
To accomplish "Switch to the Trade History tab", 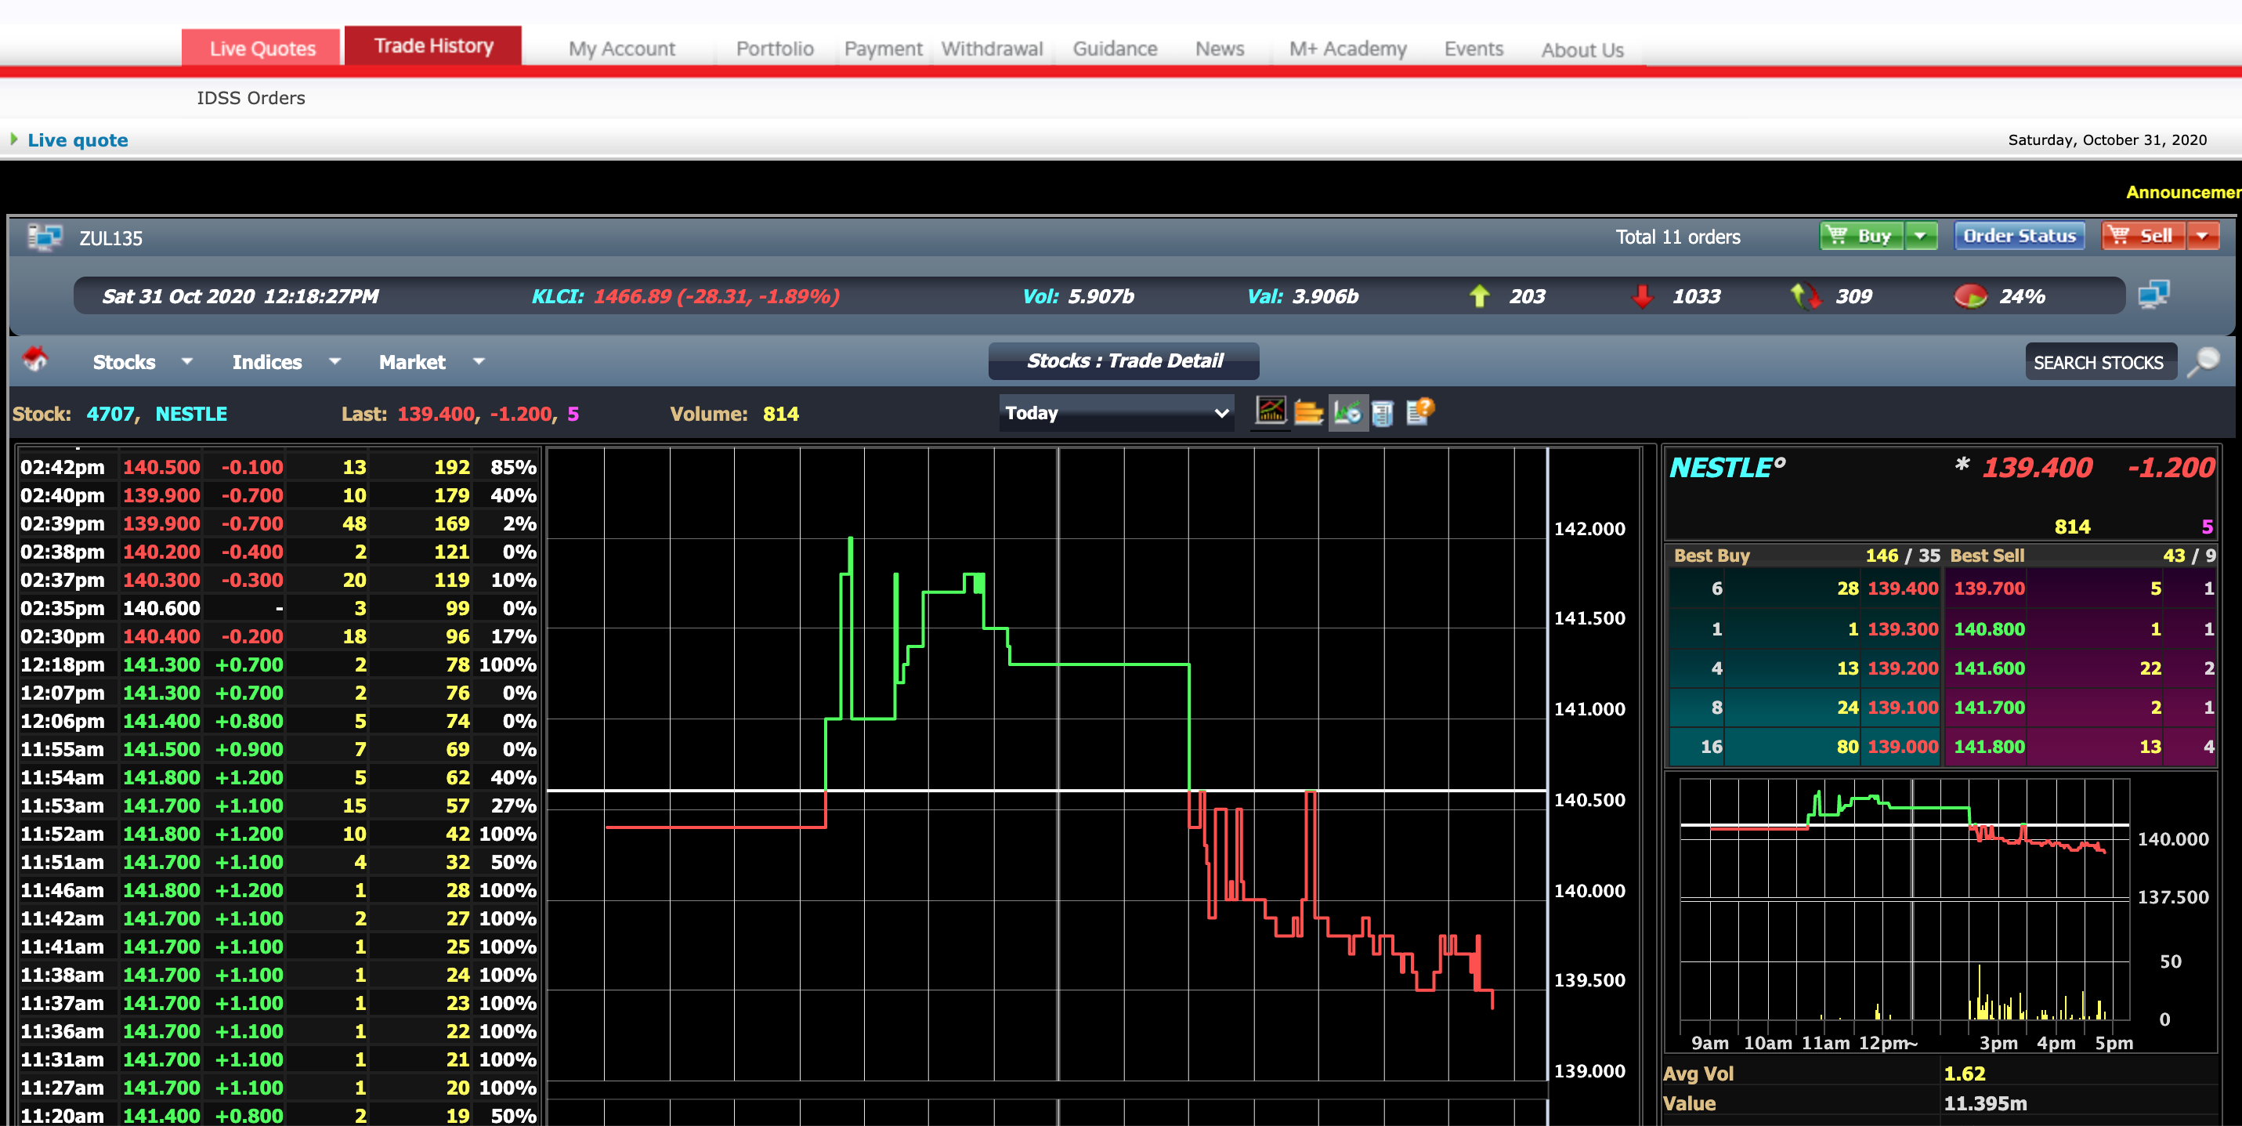I will tap(432, 45).
